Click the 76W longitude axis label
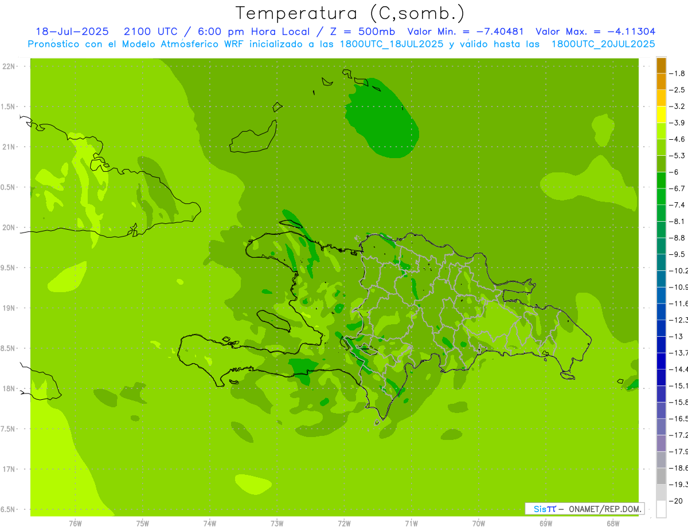Screen dimensions: 688x531 75,524
